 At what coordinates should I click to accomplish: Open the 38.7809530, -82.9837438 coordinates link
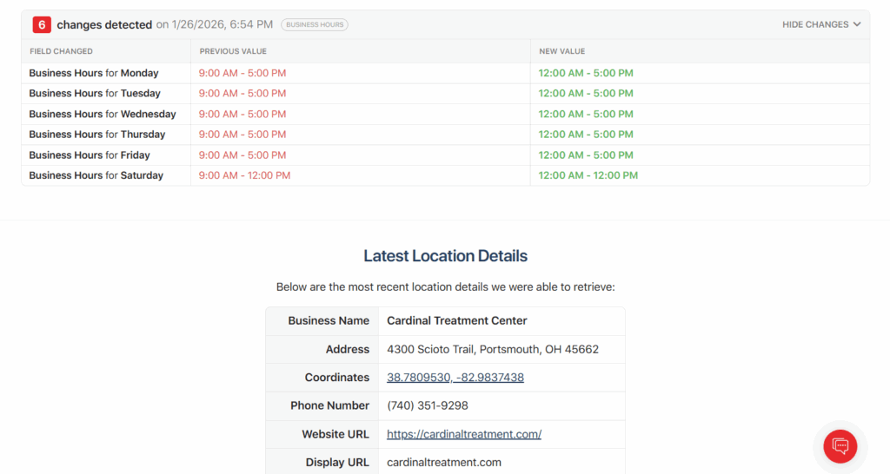tap(455, 378)
